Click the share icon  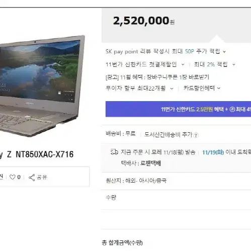click(32, 178)
